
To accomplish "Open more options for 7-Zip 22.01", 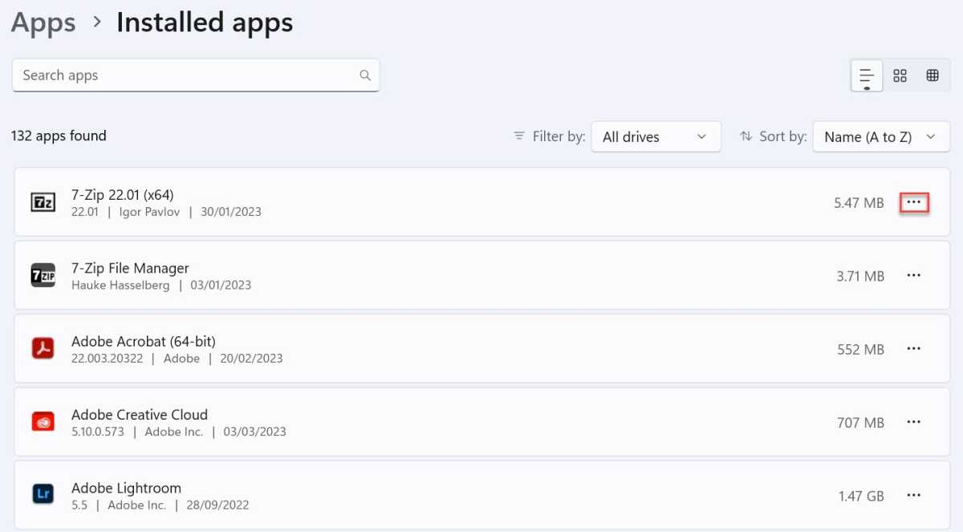I will click(x=913, y=203).
